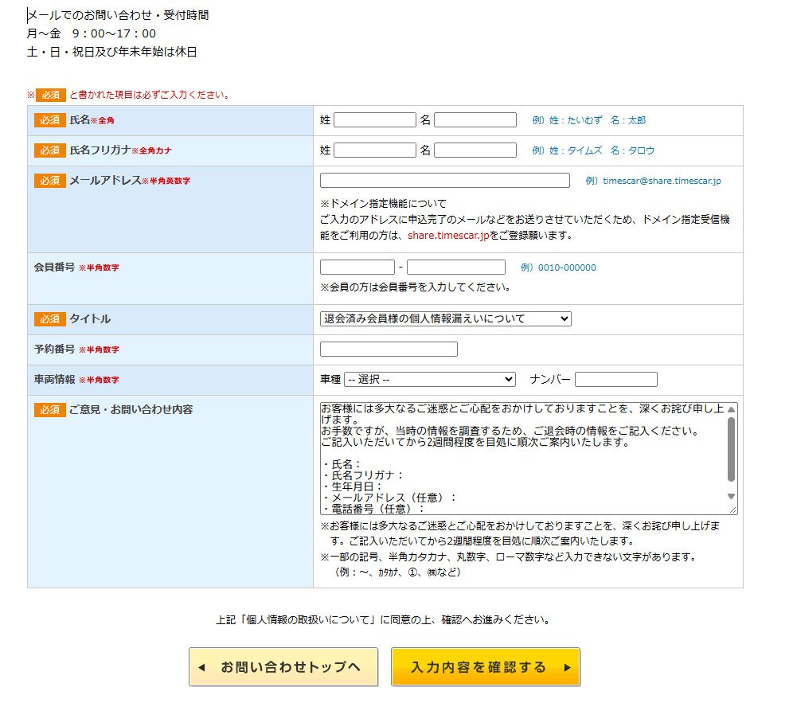Click the 必須 badge in the red notice line

coord(51,95)
